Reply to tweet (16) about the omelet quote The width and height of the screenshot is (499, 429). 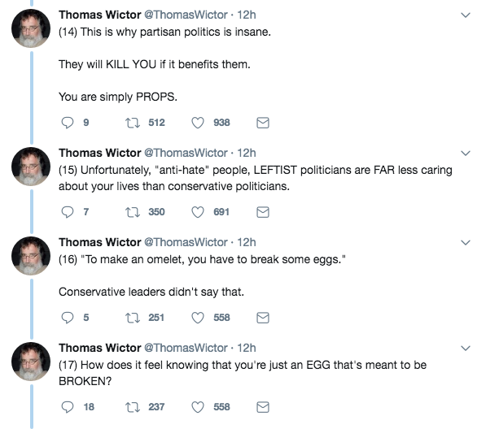click(68, 318)
